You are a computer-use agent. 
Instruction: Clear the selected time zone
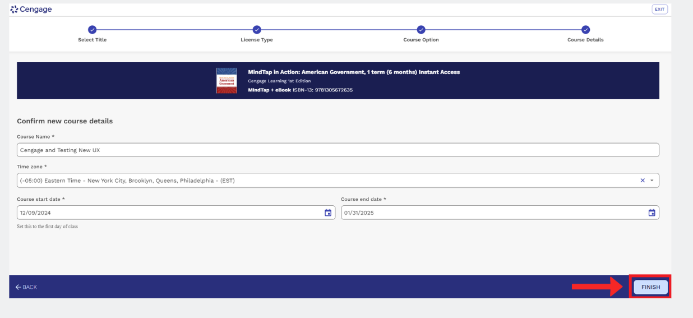coord(643,181)
